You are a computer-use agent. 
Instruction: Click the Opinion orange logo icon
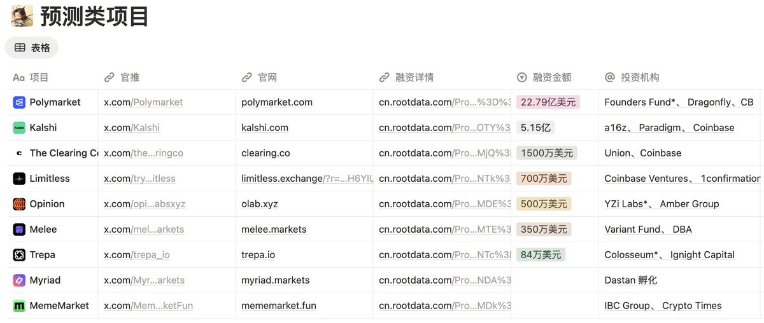coord(19,204)
